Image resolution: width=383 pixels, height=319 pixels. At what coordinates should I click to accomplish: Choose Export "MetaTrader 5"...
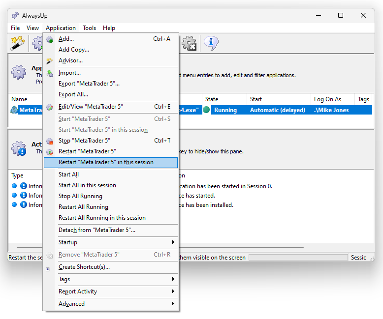click(x=111, y=84)
